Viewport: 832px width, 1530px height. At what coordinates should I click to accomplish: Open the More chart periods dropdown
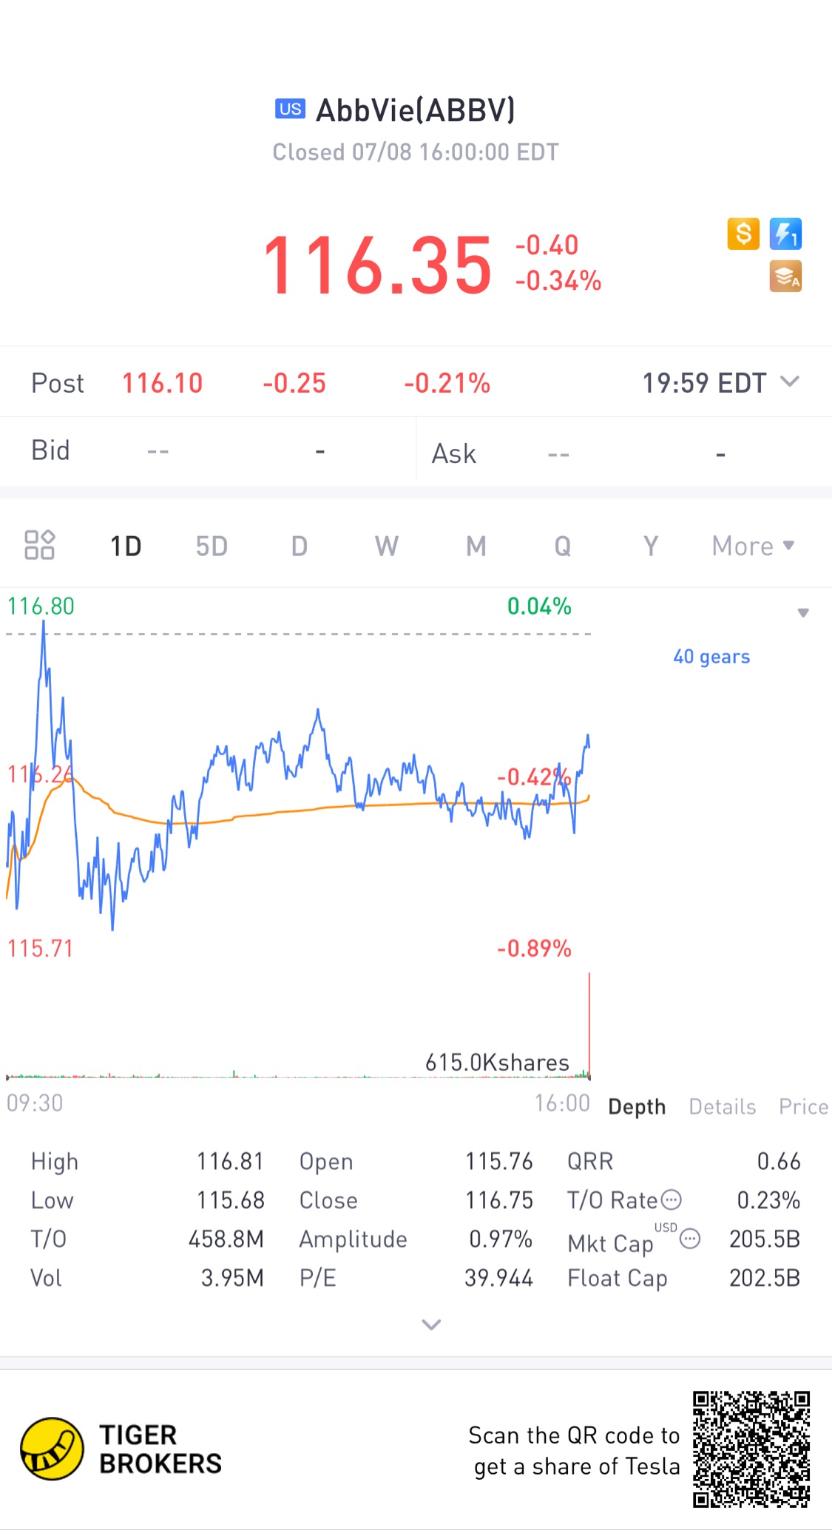coord(752,546)
